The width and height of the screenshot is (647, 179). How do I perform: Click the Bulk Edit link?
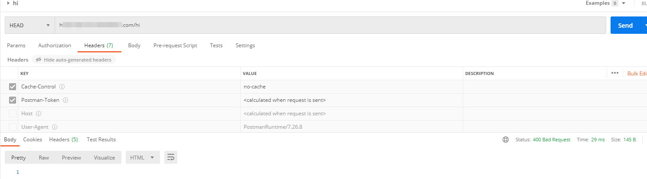(637, 73)
